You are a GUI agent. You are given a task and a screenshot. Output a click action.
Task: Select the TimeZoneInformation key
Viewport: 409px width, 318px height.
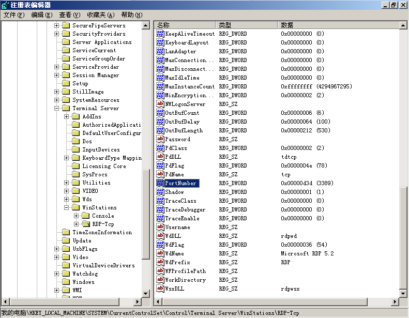[102, 232]
